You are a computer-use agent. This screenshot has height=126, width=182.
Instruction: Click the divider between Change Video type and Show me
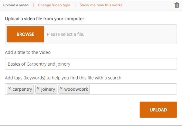click(75, 5)
